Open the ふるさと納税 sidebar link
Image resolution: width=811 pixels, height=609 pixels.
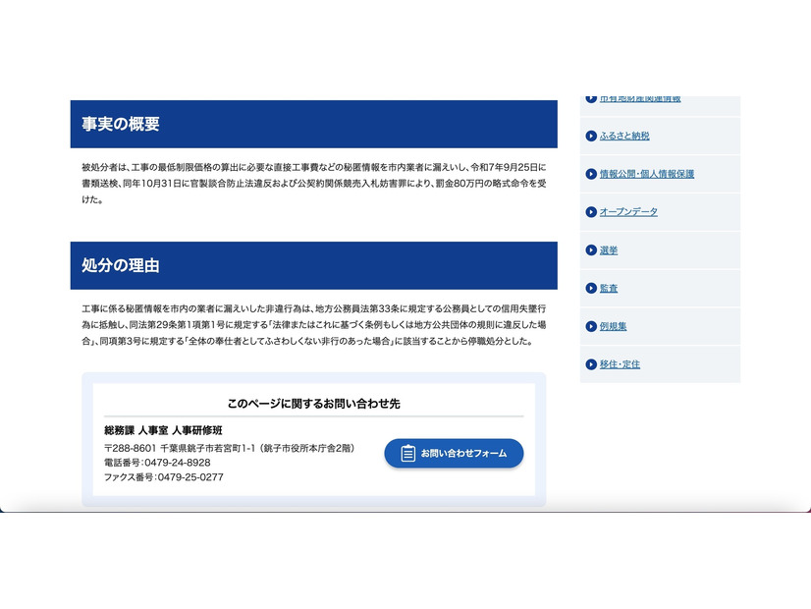tap(624, 137)
